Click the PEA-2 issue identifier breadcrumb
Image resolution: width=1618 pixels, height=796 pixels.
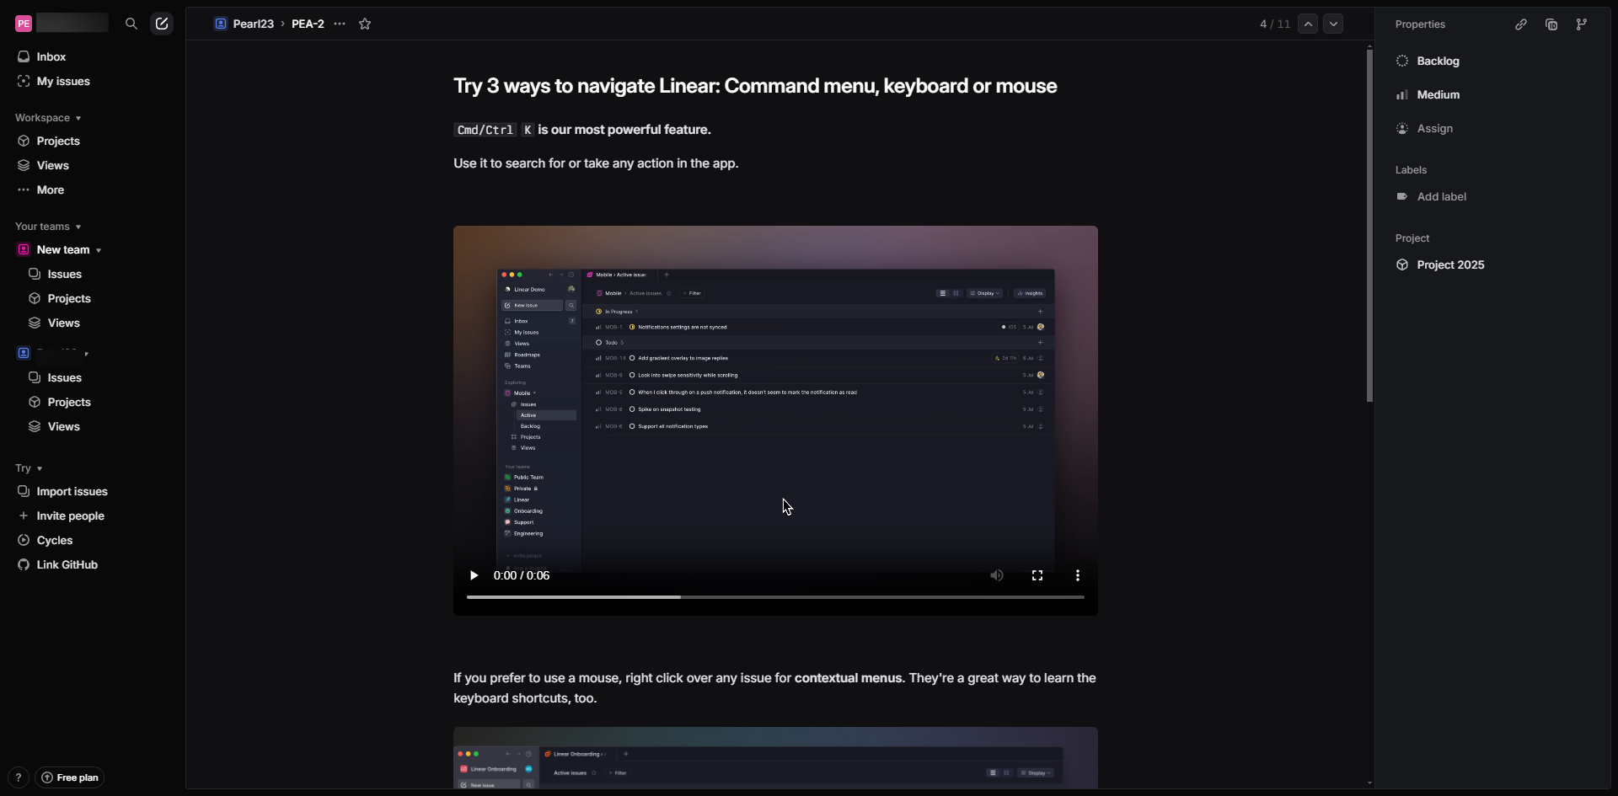click(308, 24)
